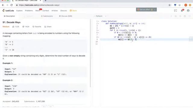
Task: Open Articles in the top navigation
Action: coord(55,11)
